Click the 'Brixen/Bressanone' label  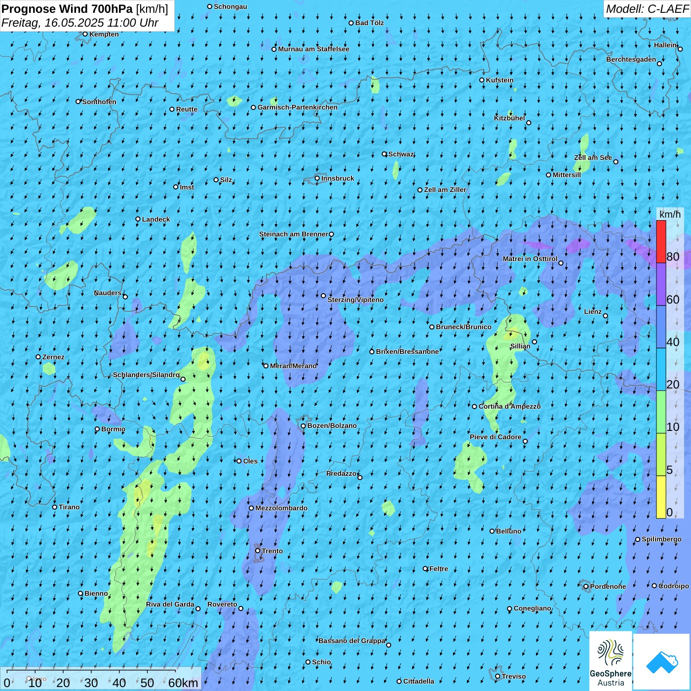click(407, 351)
